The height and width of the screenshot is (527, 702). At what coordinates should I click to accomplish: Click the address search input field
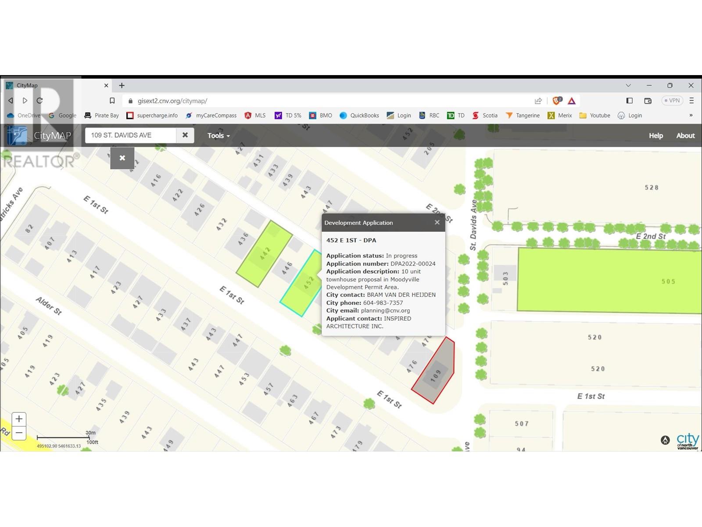pos(131,135)
